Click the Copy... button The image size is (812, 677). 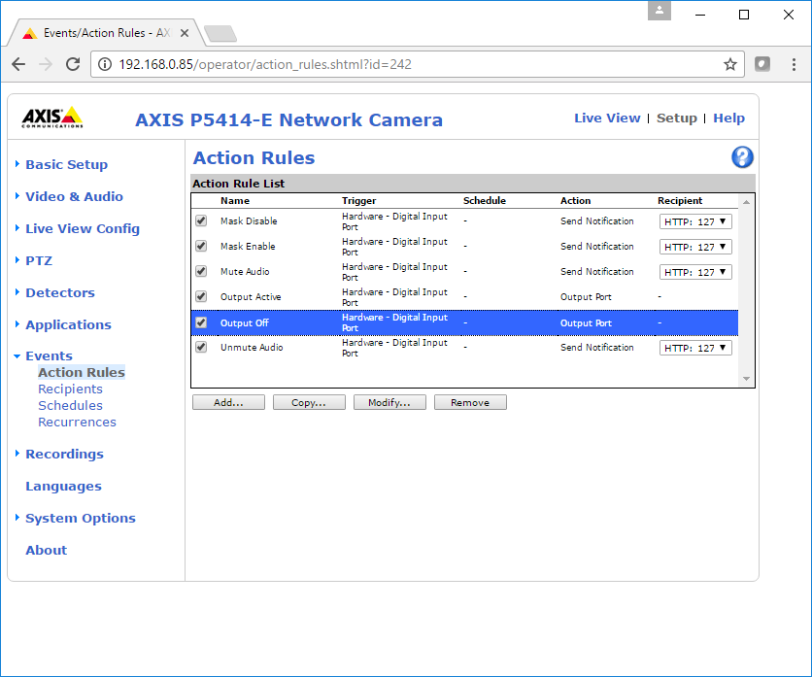[309, 402]
